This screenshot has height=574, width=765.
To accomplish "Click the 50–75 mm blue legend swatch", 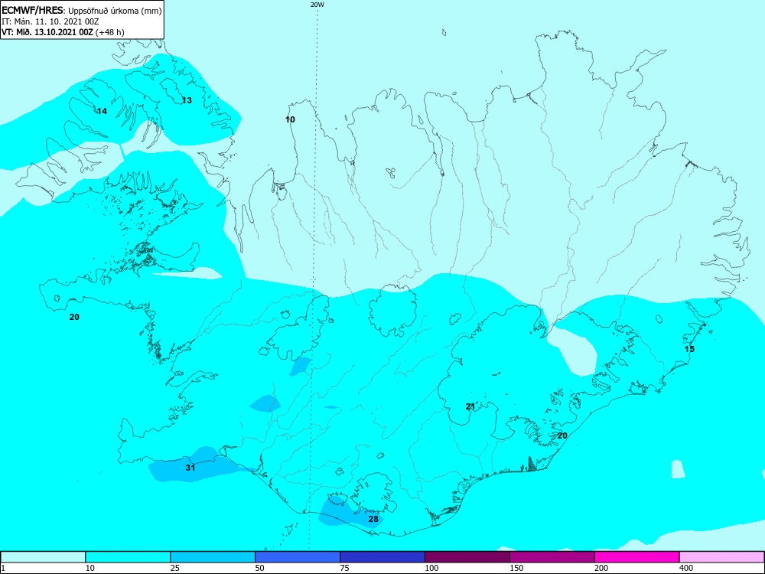I will coord(298,557).
